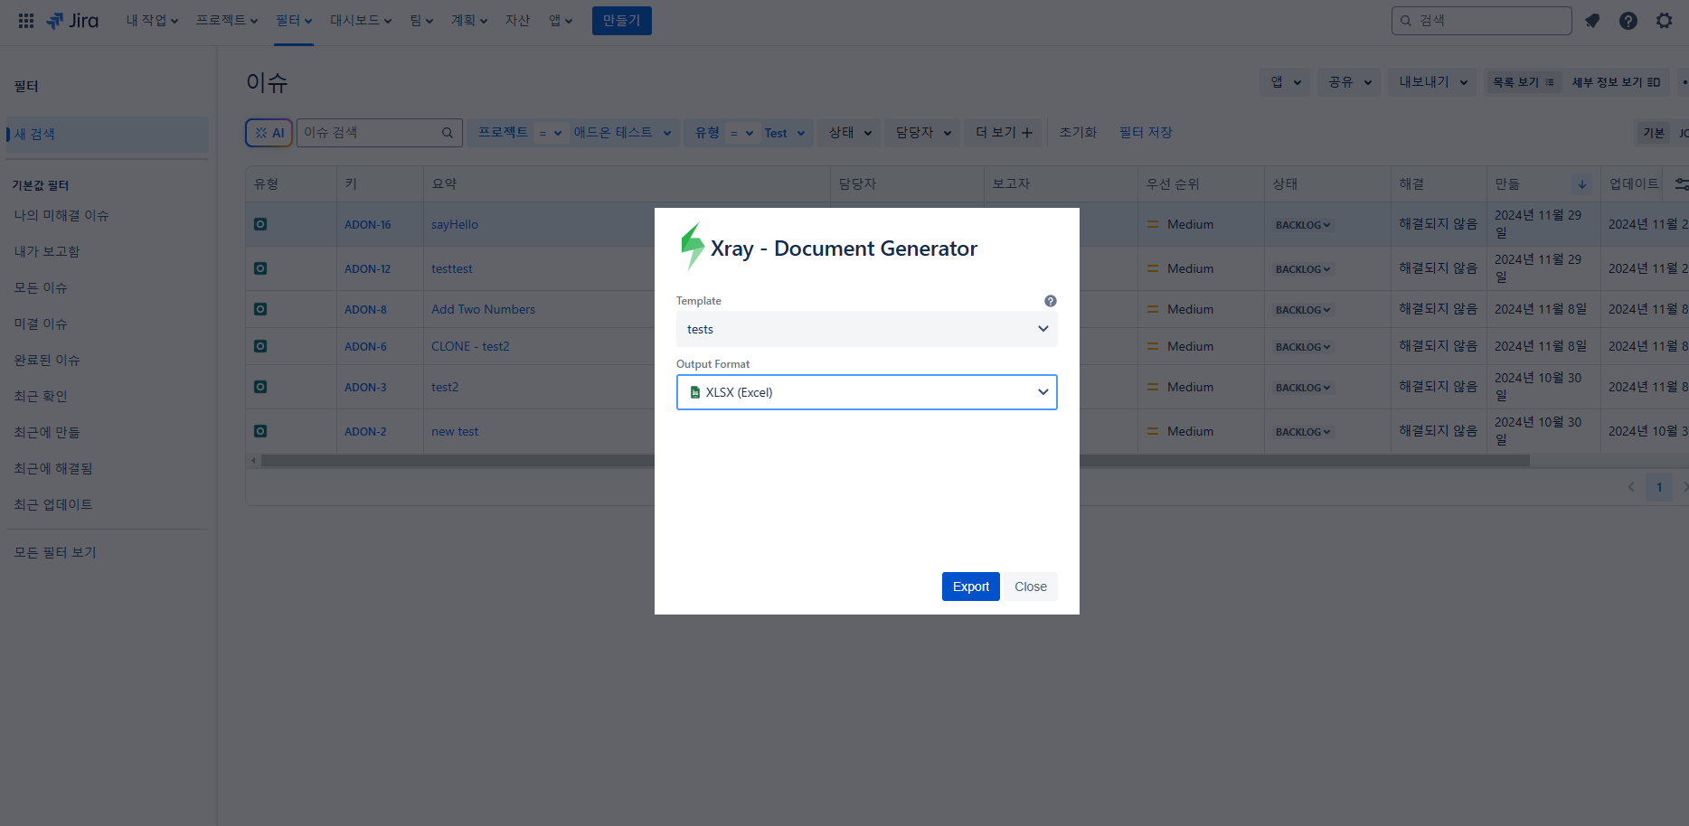The width and height of the screenshot is (1689, 826).
Task: Open issue ADON-16 key link
Action: coord(367,225)
